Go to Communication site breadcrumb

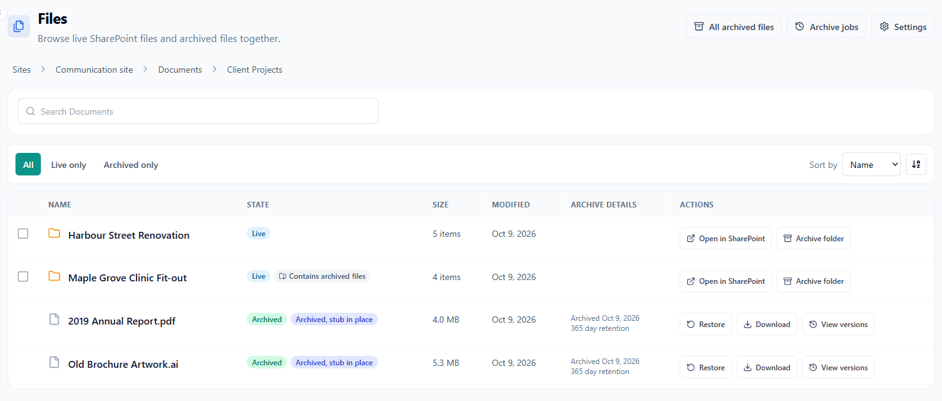pos(94,70)
